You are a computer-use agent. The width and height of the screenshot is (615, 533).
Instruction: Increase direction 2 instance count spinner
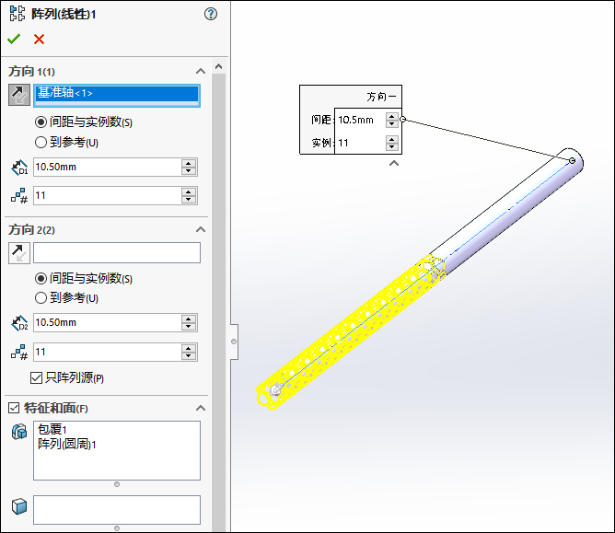pyautogui.click(x=189, y=348)
